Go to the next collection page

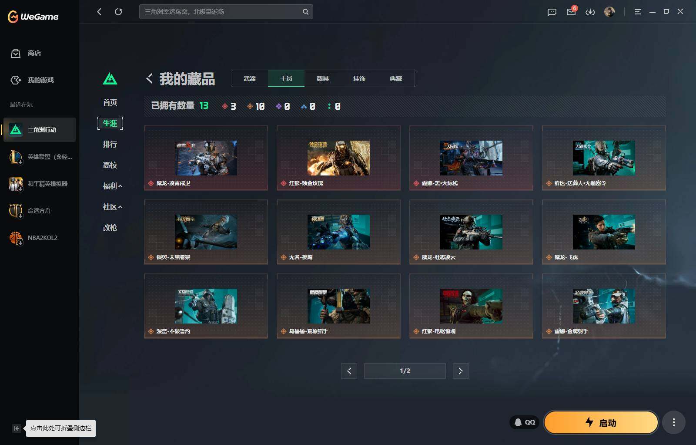tap(461, 371)
